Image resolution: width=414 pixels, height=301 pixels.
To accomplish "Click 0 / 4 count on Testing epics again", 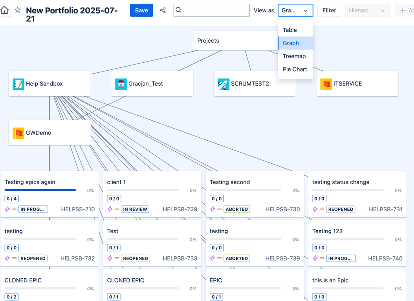I will [12, 198].
